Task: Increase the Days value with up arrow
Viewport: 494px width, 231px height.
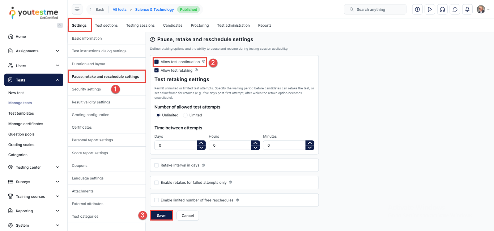Action: point(201,143)
